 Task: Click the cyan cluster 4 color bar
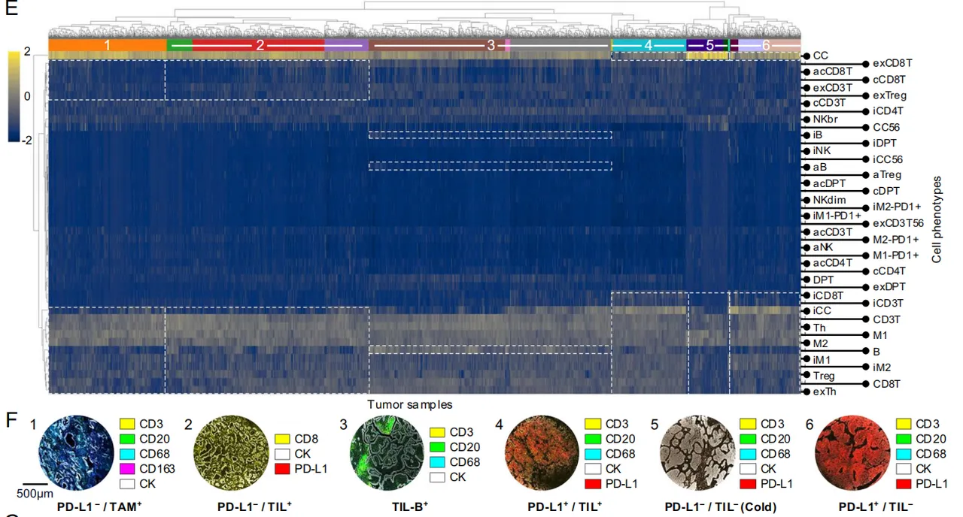click(649, 46)
